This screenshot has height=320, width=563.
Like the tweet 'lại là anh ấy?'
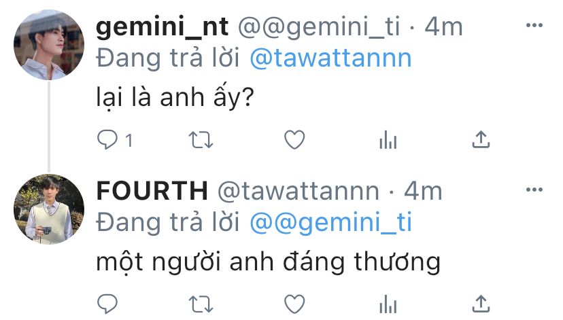point(294,139)
